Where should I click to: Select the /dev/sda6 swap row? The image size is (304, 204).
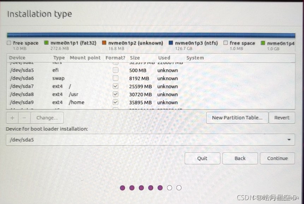click(x=151, y=78)
